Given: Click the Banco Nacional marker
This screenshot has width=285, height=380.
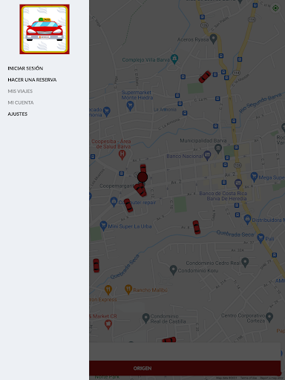Looking at the screenshot, I should click(x=207, y=155).
